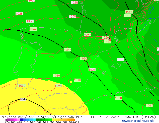Image resolution: width=159 pixels, height=123 pixels.
Task: Click the 1028 label next to yellow diamond patch
Action: 77,80
